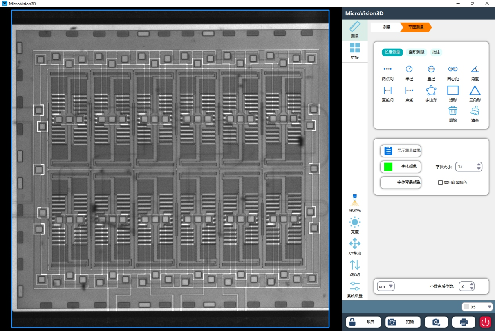The width and height of the screenshot is (495, 331).
Task: Switch to the 批注 annotation tab
Action: [436, 52]
